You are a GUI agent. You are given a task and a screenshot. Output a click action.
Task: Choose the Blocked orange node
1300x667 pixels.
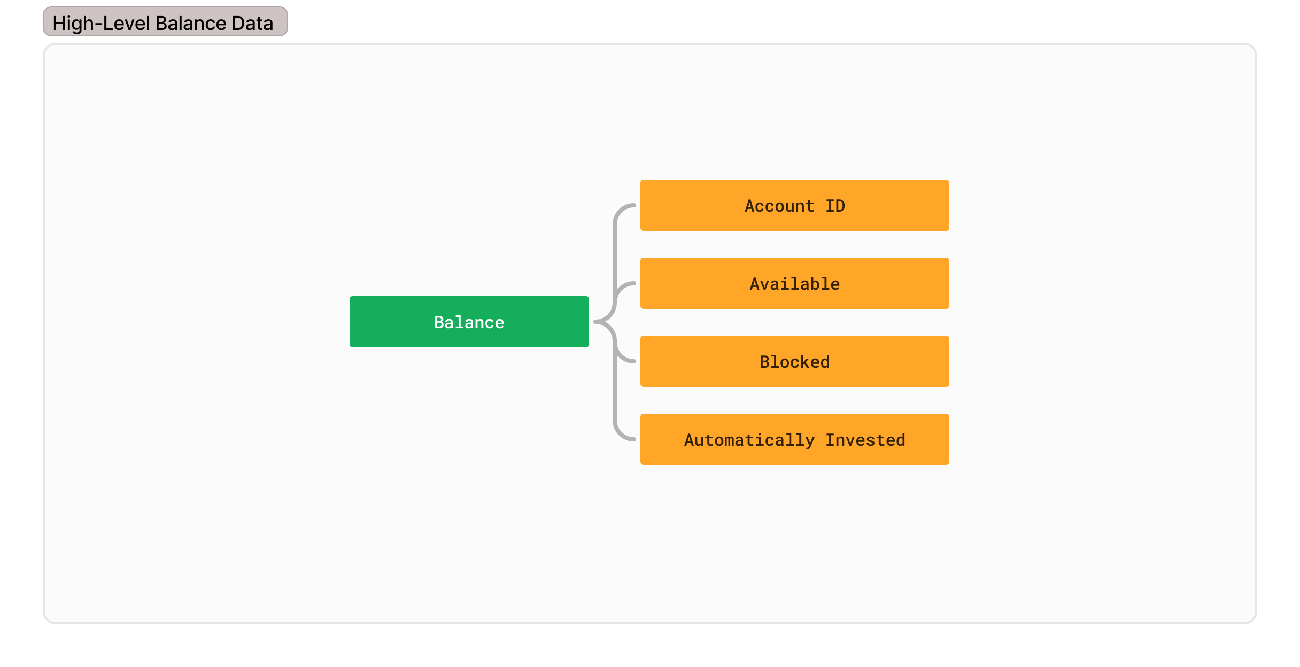794,361
